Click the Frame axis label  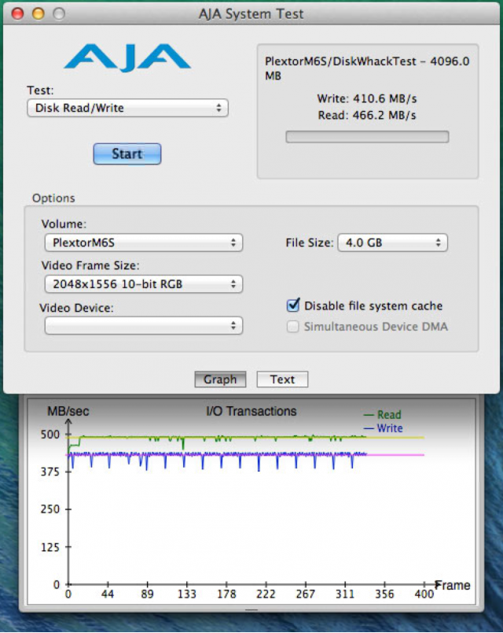coord(453,585)
